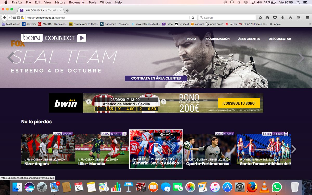Open the Bookmarks menu
The width and height of the screenshot is (312, 195).
click(77, 2)
